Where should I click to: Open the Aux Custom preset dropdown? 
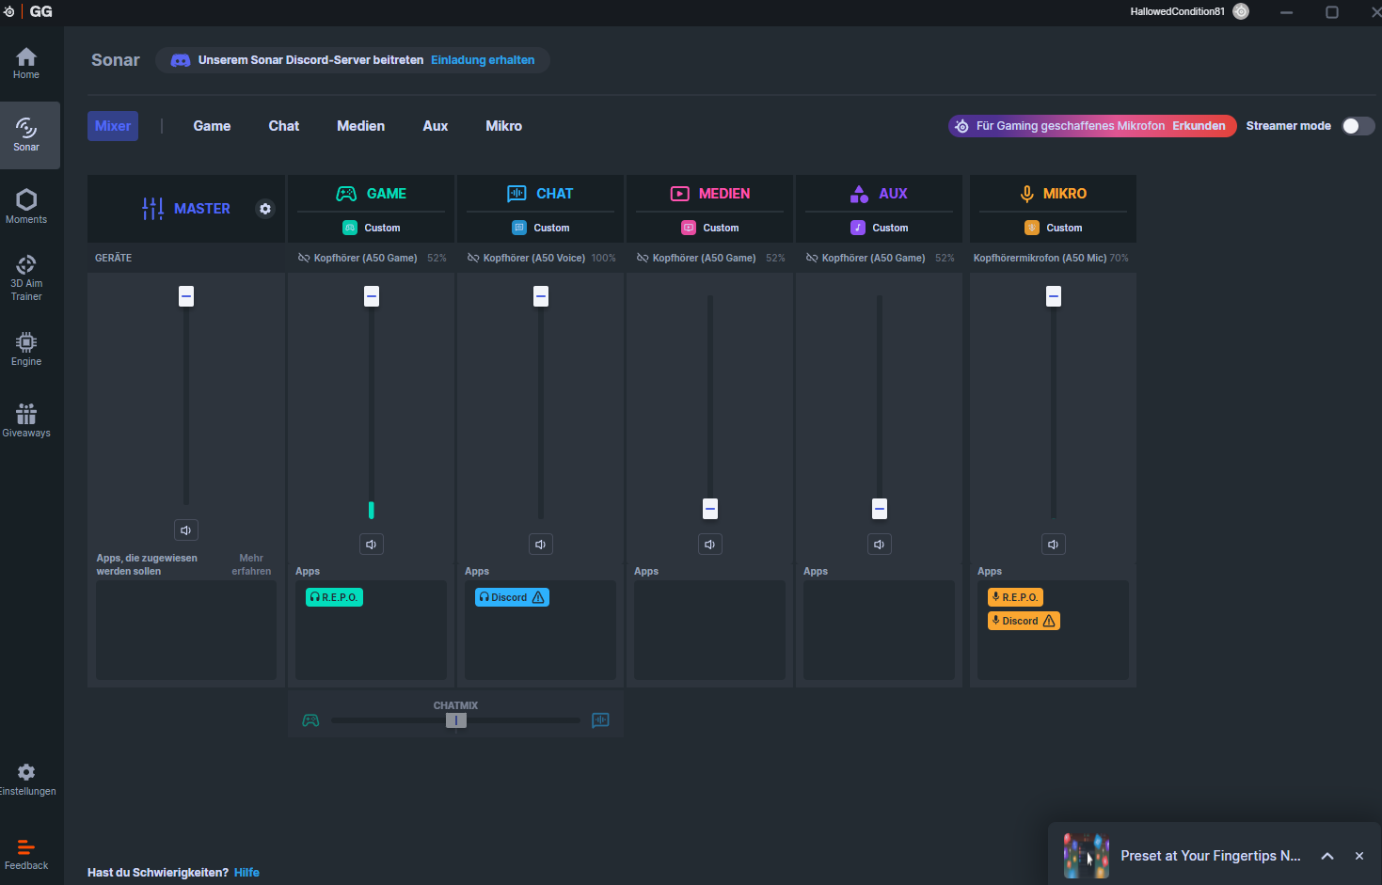pos(880,228)
